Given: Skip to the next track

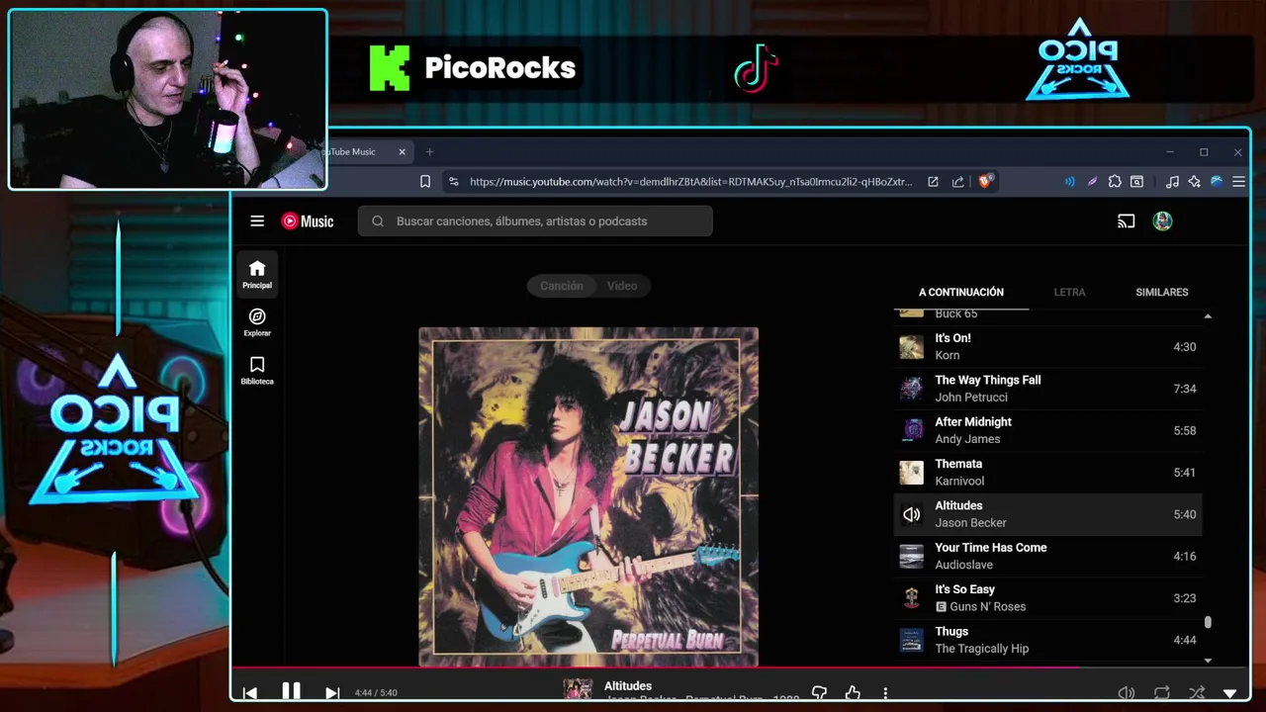Looking at the screenshot, I should point(332,693).
